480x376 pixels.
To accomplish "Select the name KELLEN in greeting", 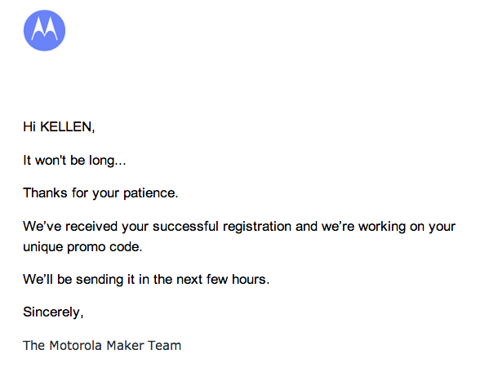I will pos(67,127).
